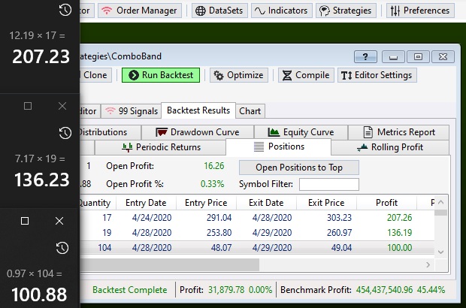
Task: Open the Drawdown Curve tab
Action: pyautogui.click(x=197, y=132)
